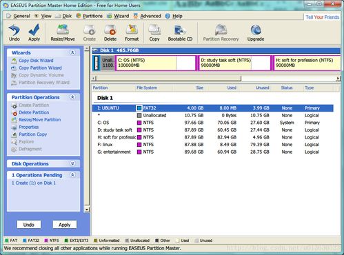The height and width of the screenshot is (255, 344).
Task: Select the F: linux partition row
Action: (x=213, y=145)
